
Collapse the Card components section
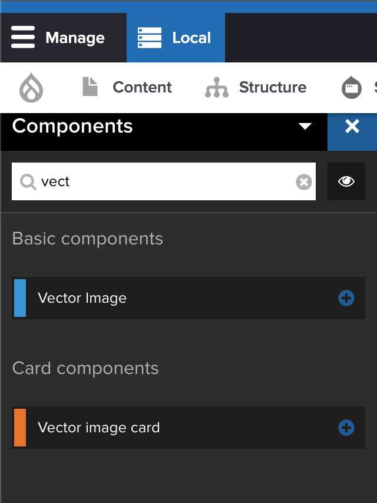(x=85, y=368)
